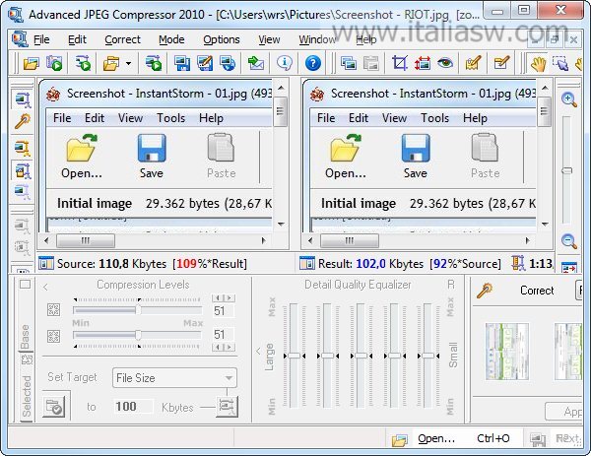Open the Edit menu
This screenshot has height=456, width=591.
pyautogui.click(x=77, y=39)
